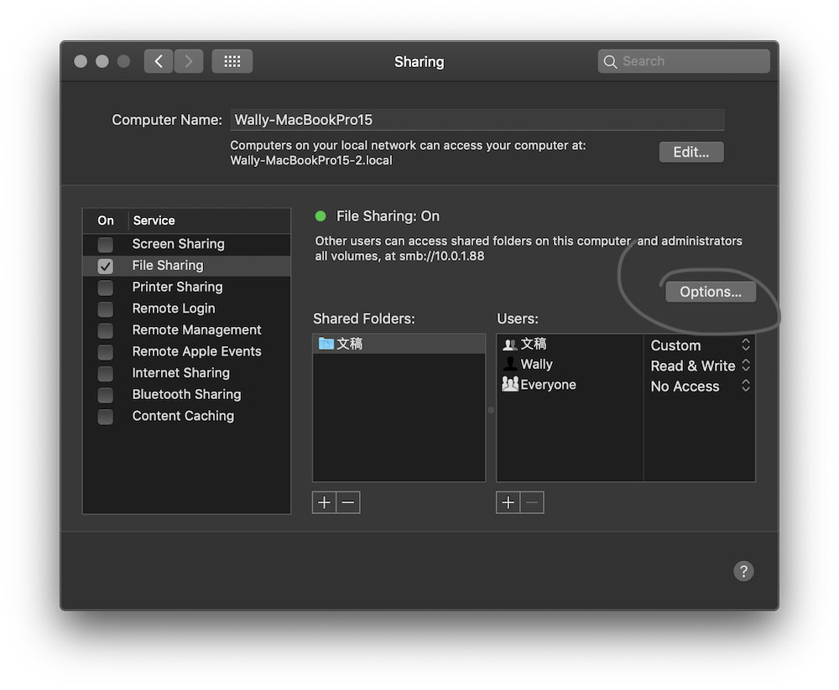Open Everyone's No Access permission menu
839x690 pixels.
pyautogui.click(x=700, y=387)
